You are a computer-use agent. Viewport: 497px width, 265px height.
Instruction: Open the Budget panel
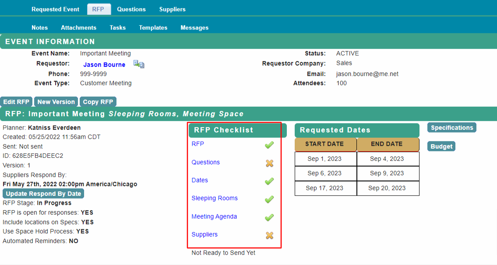click(441, 146)
